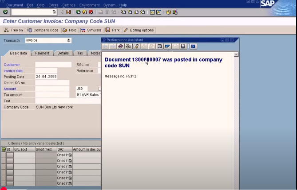
Task: Click the Save diskette icon in toolbar
Action: 68,12
